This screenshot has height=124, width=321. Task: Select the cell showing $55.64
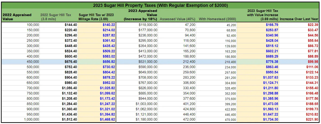click(299, 41)
